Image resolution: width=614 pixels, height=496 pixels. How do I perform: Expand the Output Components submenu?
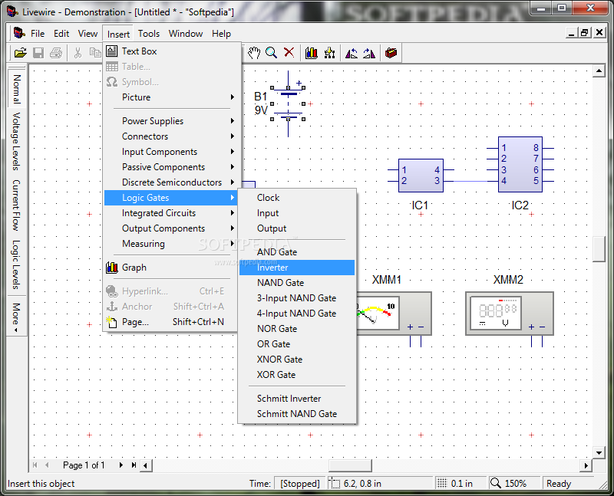pyautogui.click(x=172, y=228)
